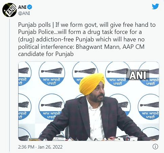This screenshot has width=164, height=153.
Task: Click the yellow turban in the photo
Action: point(92,83)
